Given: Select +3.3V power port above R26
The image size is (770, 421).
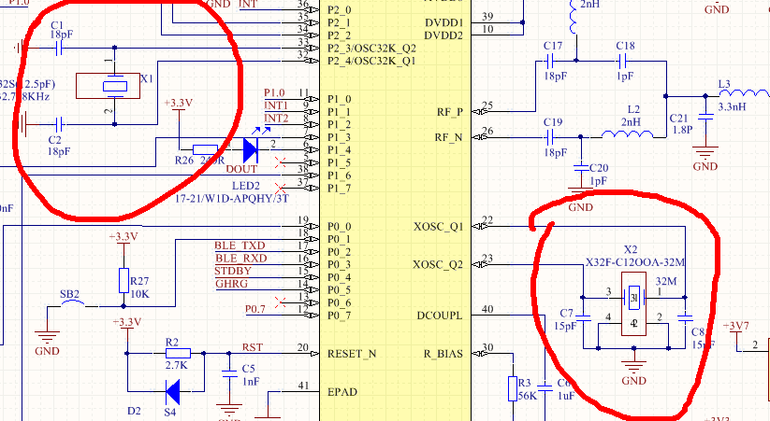Looking at the screenshot, I should (179, 104).
